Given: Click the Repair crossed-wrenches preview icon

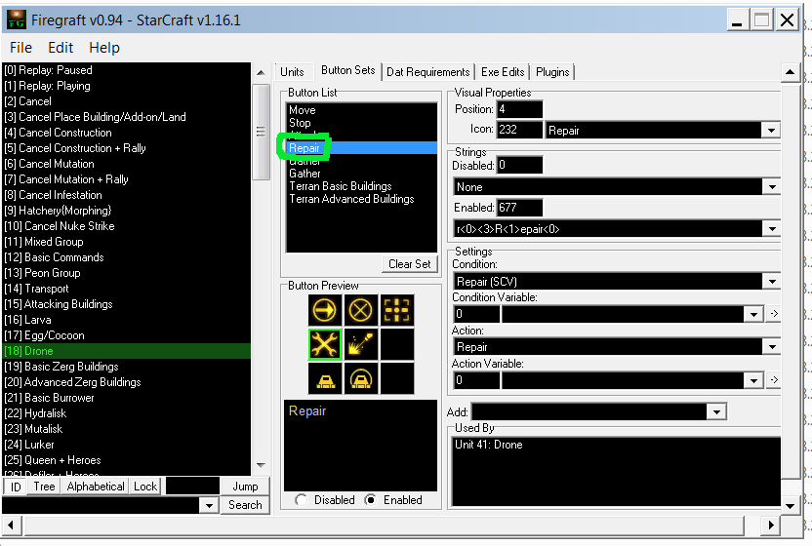Looking at the screenshot, I should tap(325, 344).
